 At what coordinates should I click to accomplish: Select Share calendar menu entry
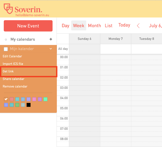click(13, 79)
